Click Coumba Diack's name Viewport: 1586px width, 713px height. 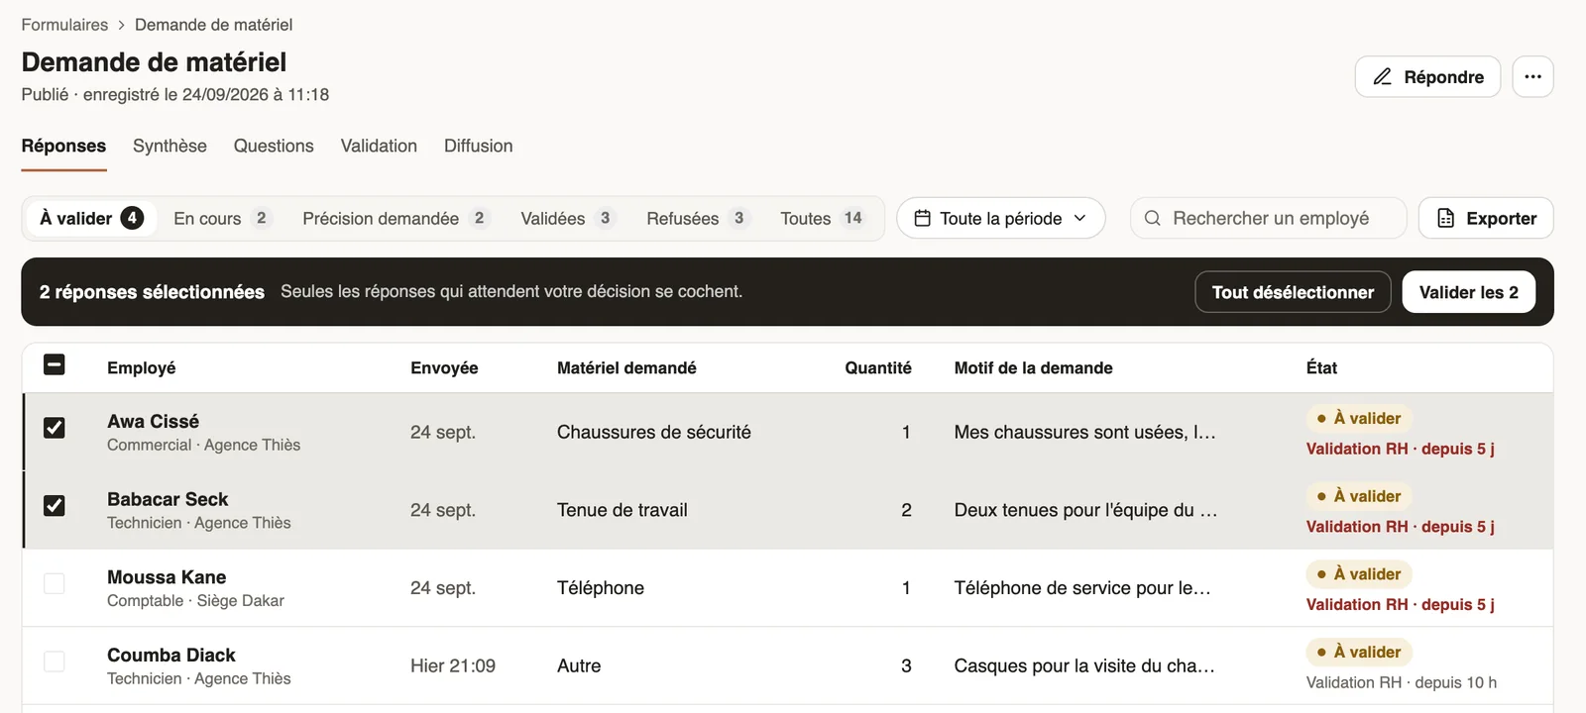tap(171, 655)
